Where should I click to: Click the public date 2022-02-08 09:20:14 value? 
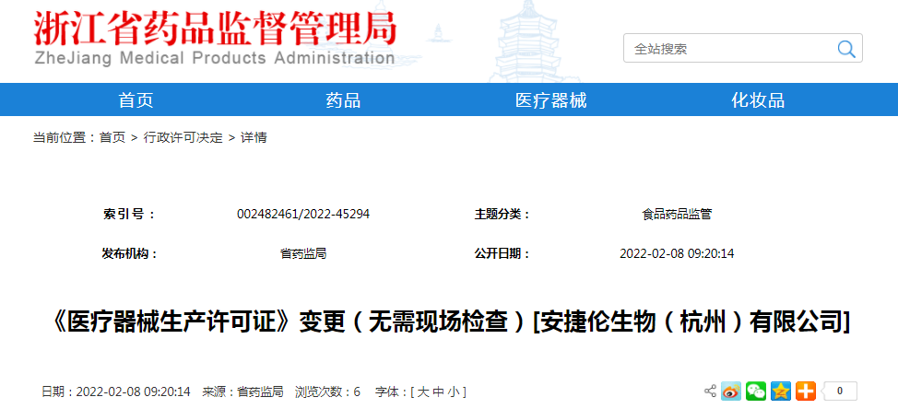[677, 253]
